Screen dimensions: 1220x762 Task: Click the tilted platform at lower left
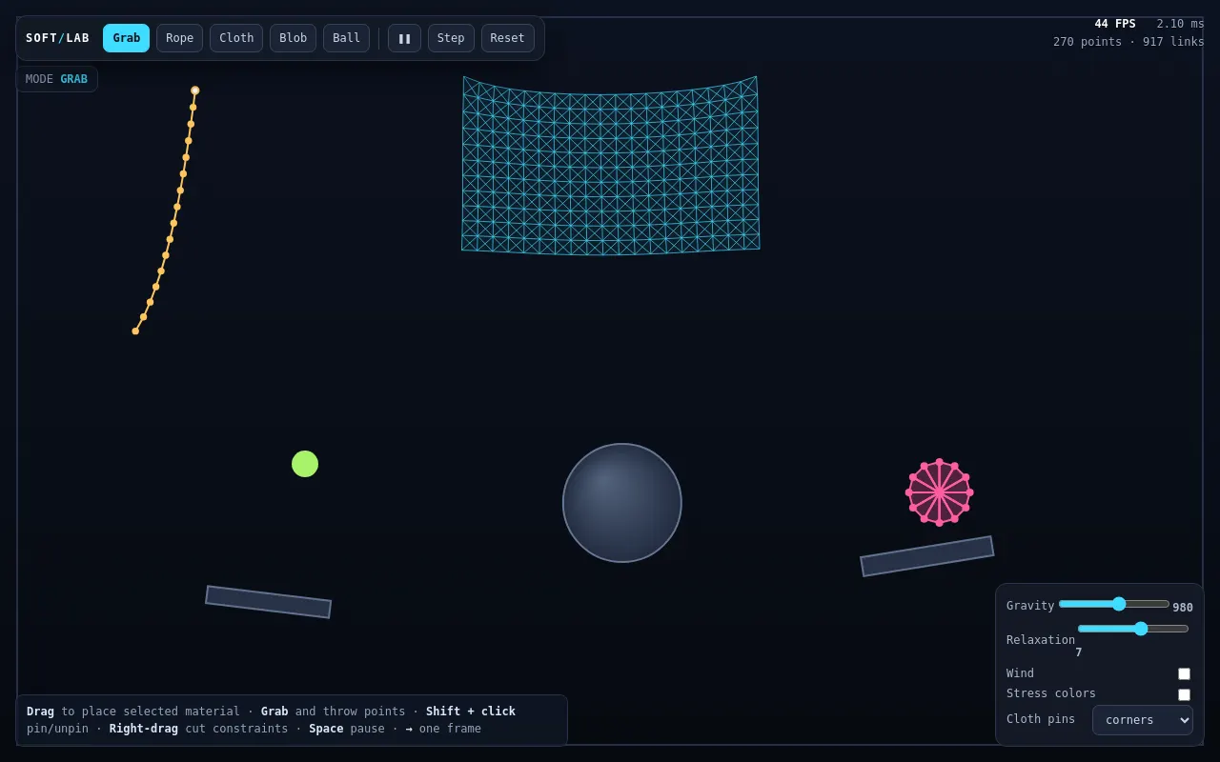pyautogui.click(x=269, y=602)
